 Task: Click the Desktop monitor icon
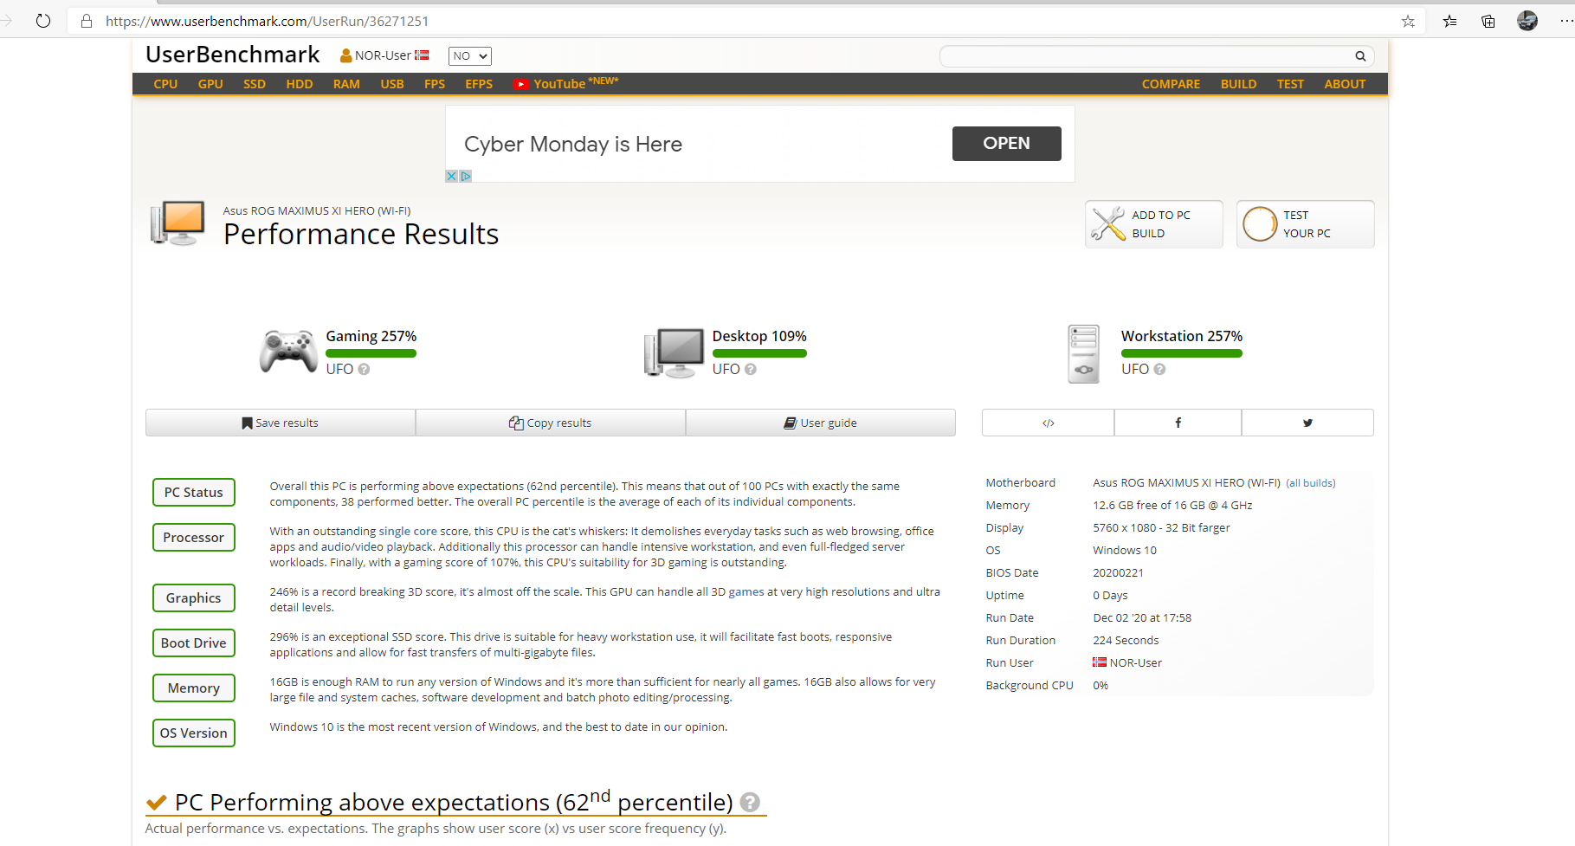coord(675,352)
